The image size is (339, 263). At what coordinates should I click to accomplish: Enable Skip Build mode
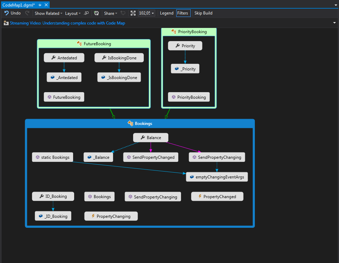(x=203, y=13)
